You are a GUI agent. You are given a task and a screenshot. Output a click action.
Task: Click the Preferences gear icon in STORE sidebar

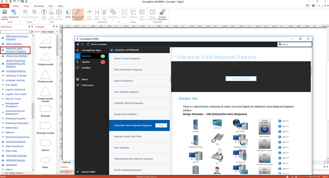pos(78,85)
